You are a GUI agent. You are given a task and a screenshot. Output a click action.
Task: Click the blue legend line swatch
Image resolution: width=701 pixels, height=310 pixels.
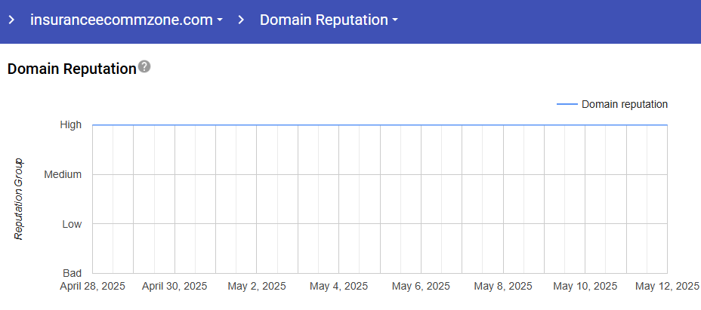567,104
